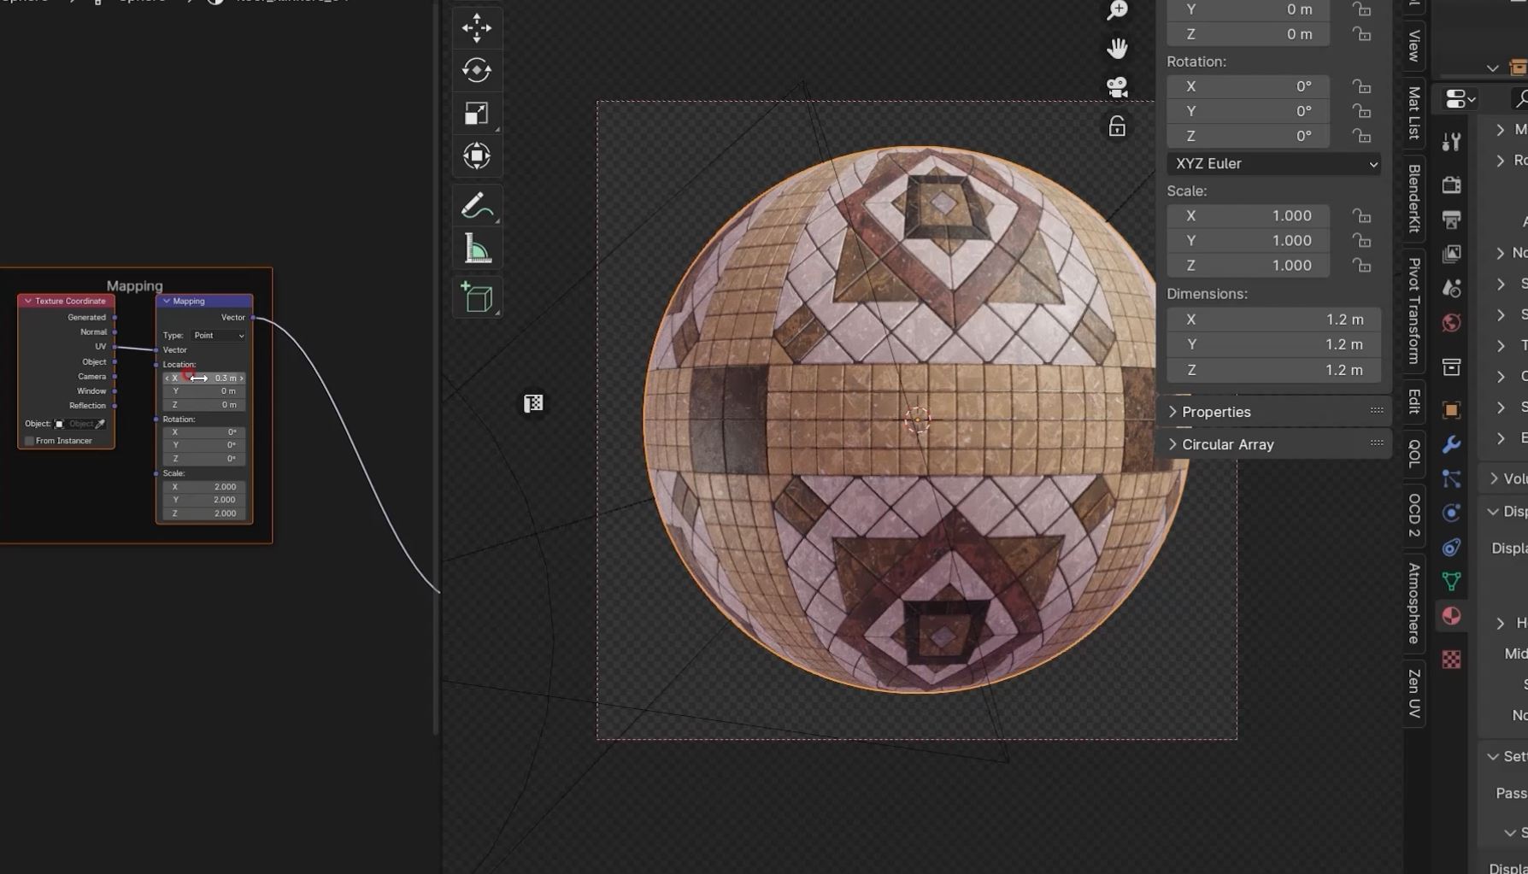Expand the Circular Array panel
1528x874 pixels.
pos(1227,444)
